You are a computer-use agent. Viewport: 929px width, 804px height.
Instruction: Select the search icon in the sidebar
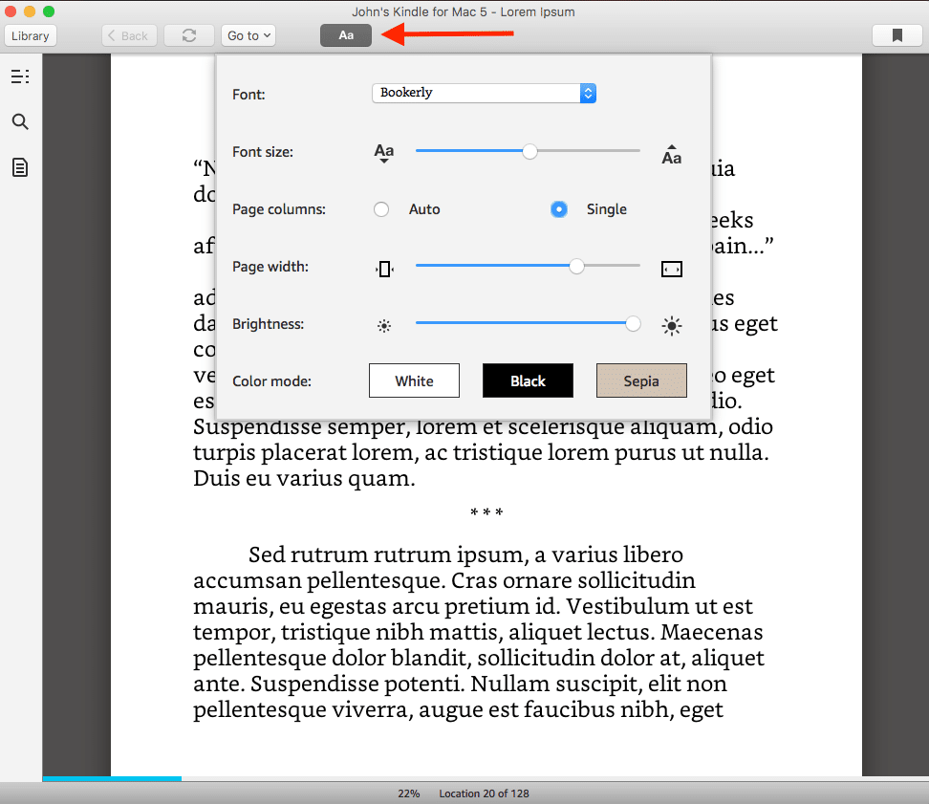pos(20,121)
